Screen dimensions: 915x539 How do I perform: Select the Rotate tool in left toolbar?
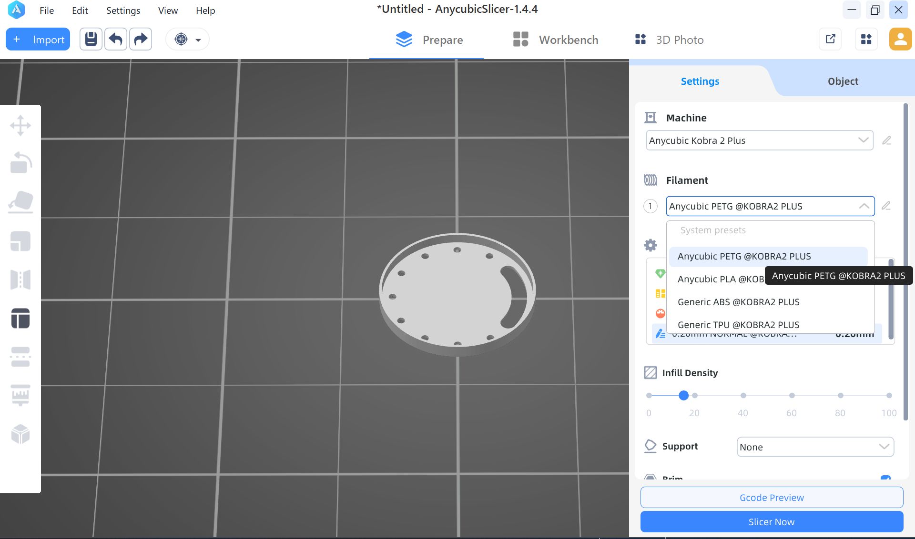pos(20,163)
